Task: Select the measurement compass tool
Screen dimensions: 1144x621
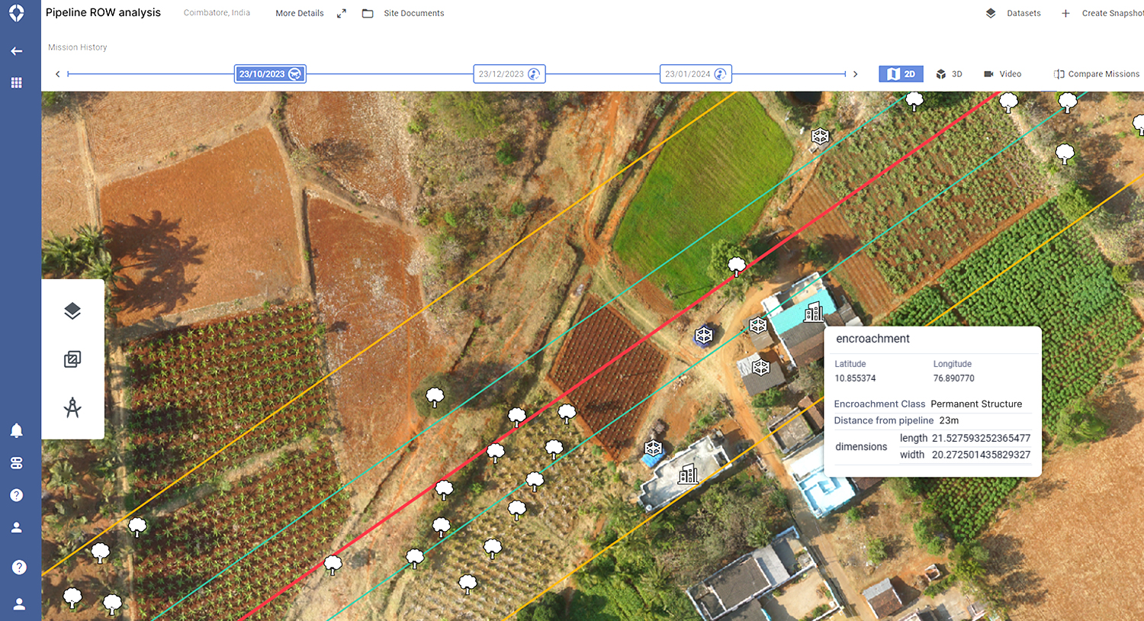Action: point(72,407)
